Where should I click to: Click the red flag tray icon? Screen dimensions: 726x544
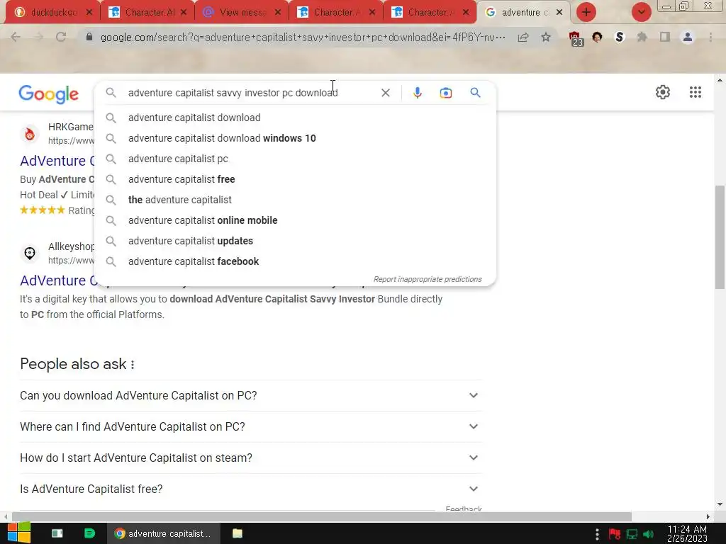(x=615, y=534)
